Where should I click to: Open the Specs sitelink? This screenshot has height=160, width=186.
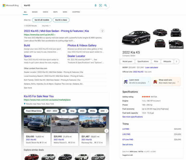click(x=28, y=56)
